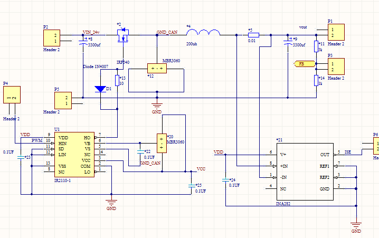Click the ISE net label
This screenshot has width=379, height=238.
[347, 152]
